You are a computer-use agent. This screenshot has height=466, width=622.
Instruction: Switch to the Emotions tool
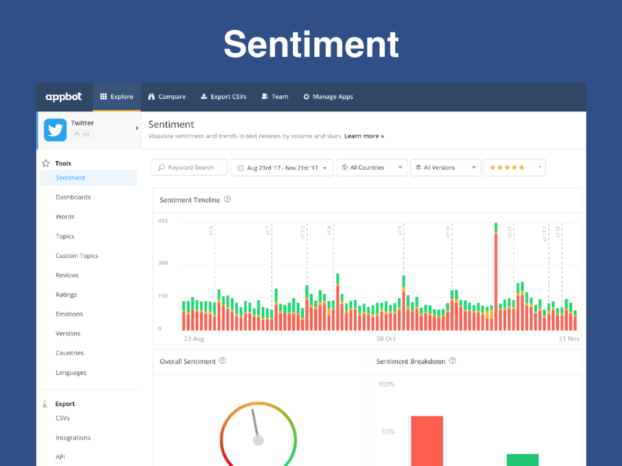69,314
